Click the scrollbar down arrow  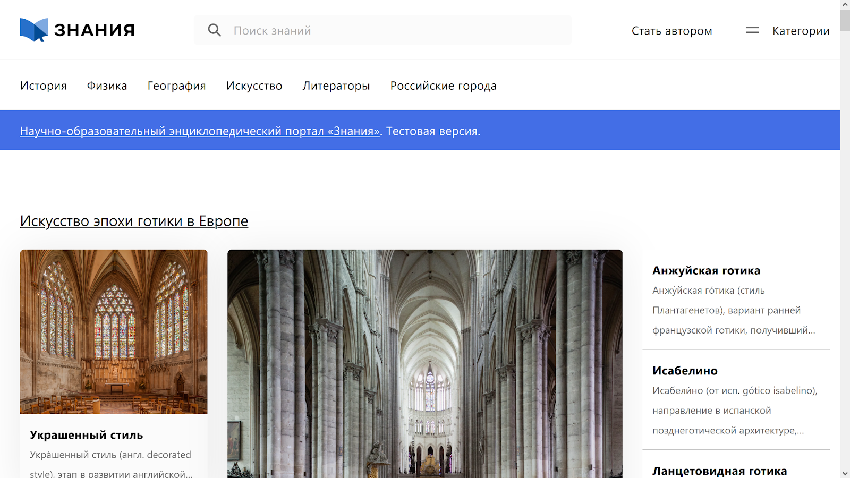(x=845, y=473)
